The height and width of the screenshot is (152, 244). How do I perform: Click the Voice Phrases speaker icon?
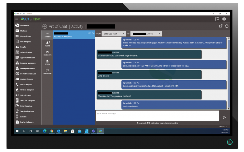tap(17, 95)
